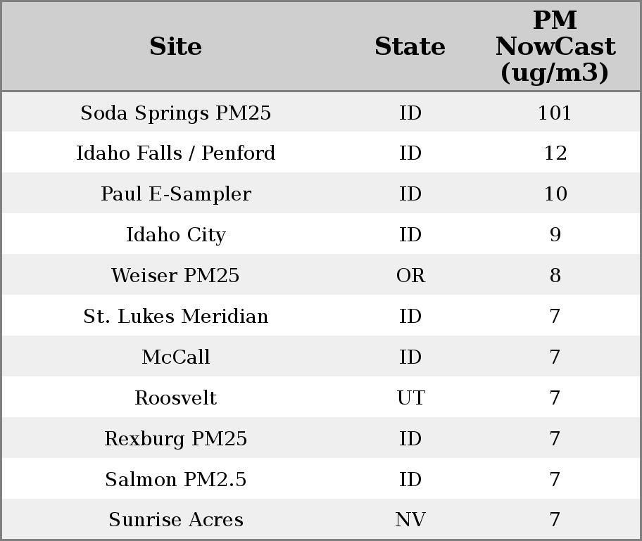Click the Weiser PM25 site name
Image resolution: width=642 pixels, height=541 pixels.
pos(175,276)
